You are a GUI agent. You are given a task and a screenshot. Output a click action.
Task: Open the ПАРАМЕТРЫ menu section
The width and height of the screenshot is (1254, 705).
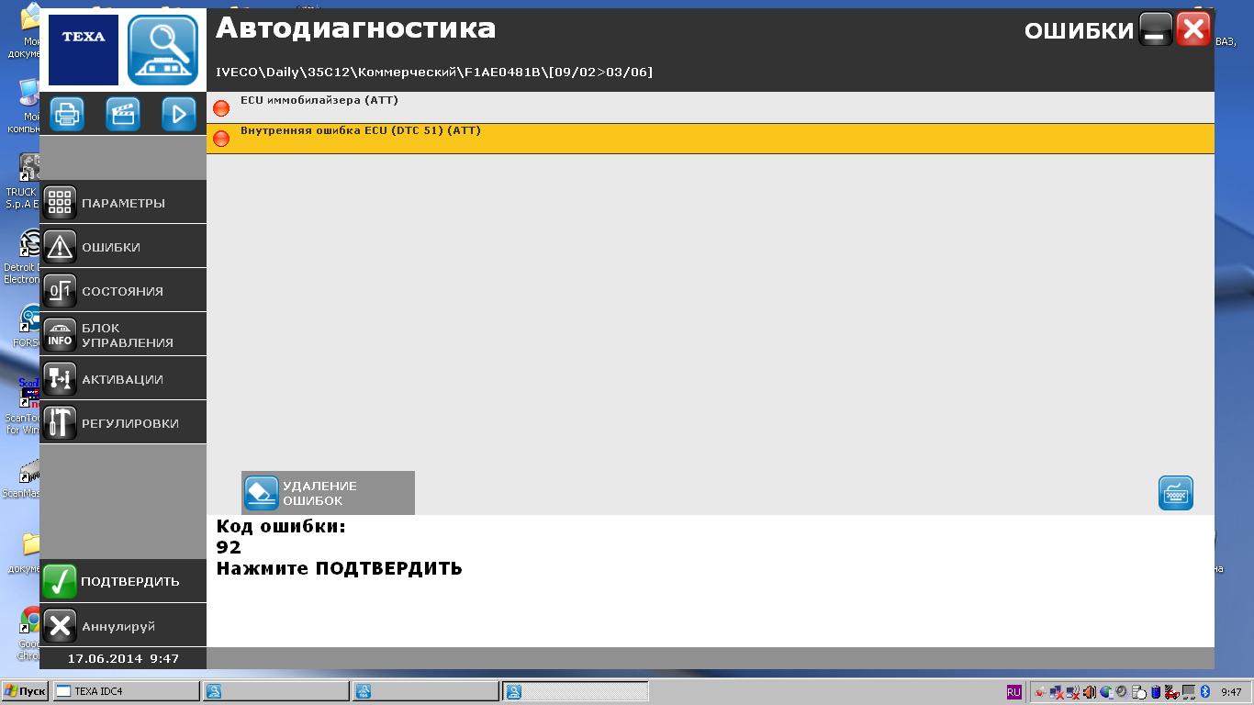coord(123,203)
